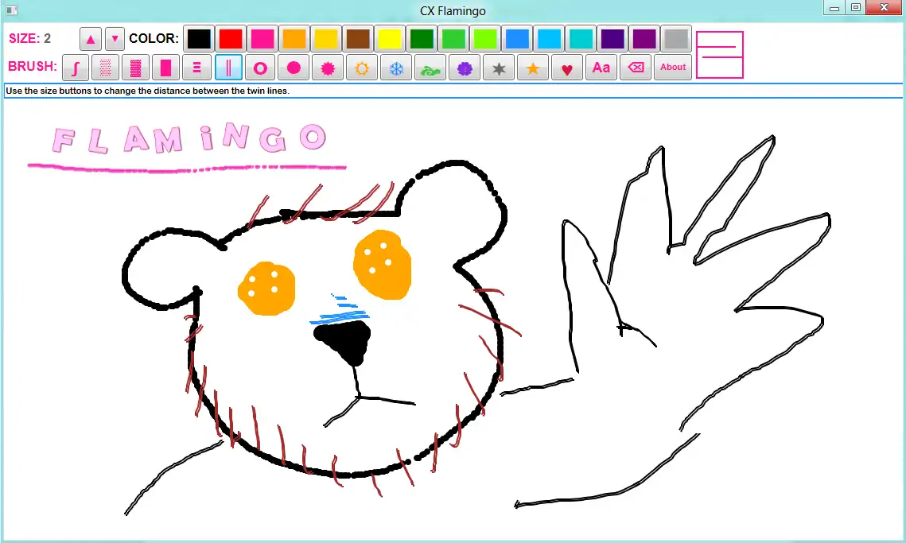This screenshot has width=906, height=543.
Task: Select the orange star brush
Action: point(533,68)
